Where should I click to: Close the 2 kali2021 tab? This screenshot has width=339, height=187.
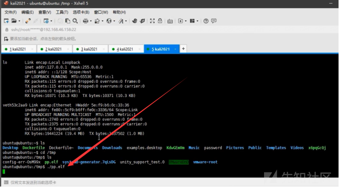(68, 49)
